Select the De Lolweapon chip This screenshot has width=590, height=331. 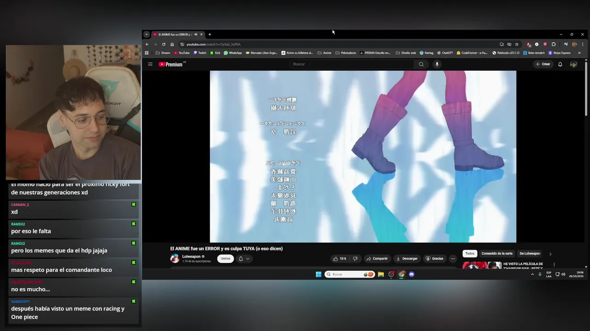coord(530,253)
